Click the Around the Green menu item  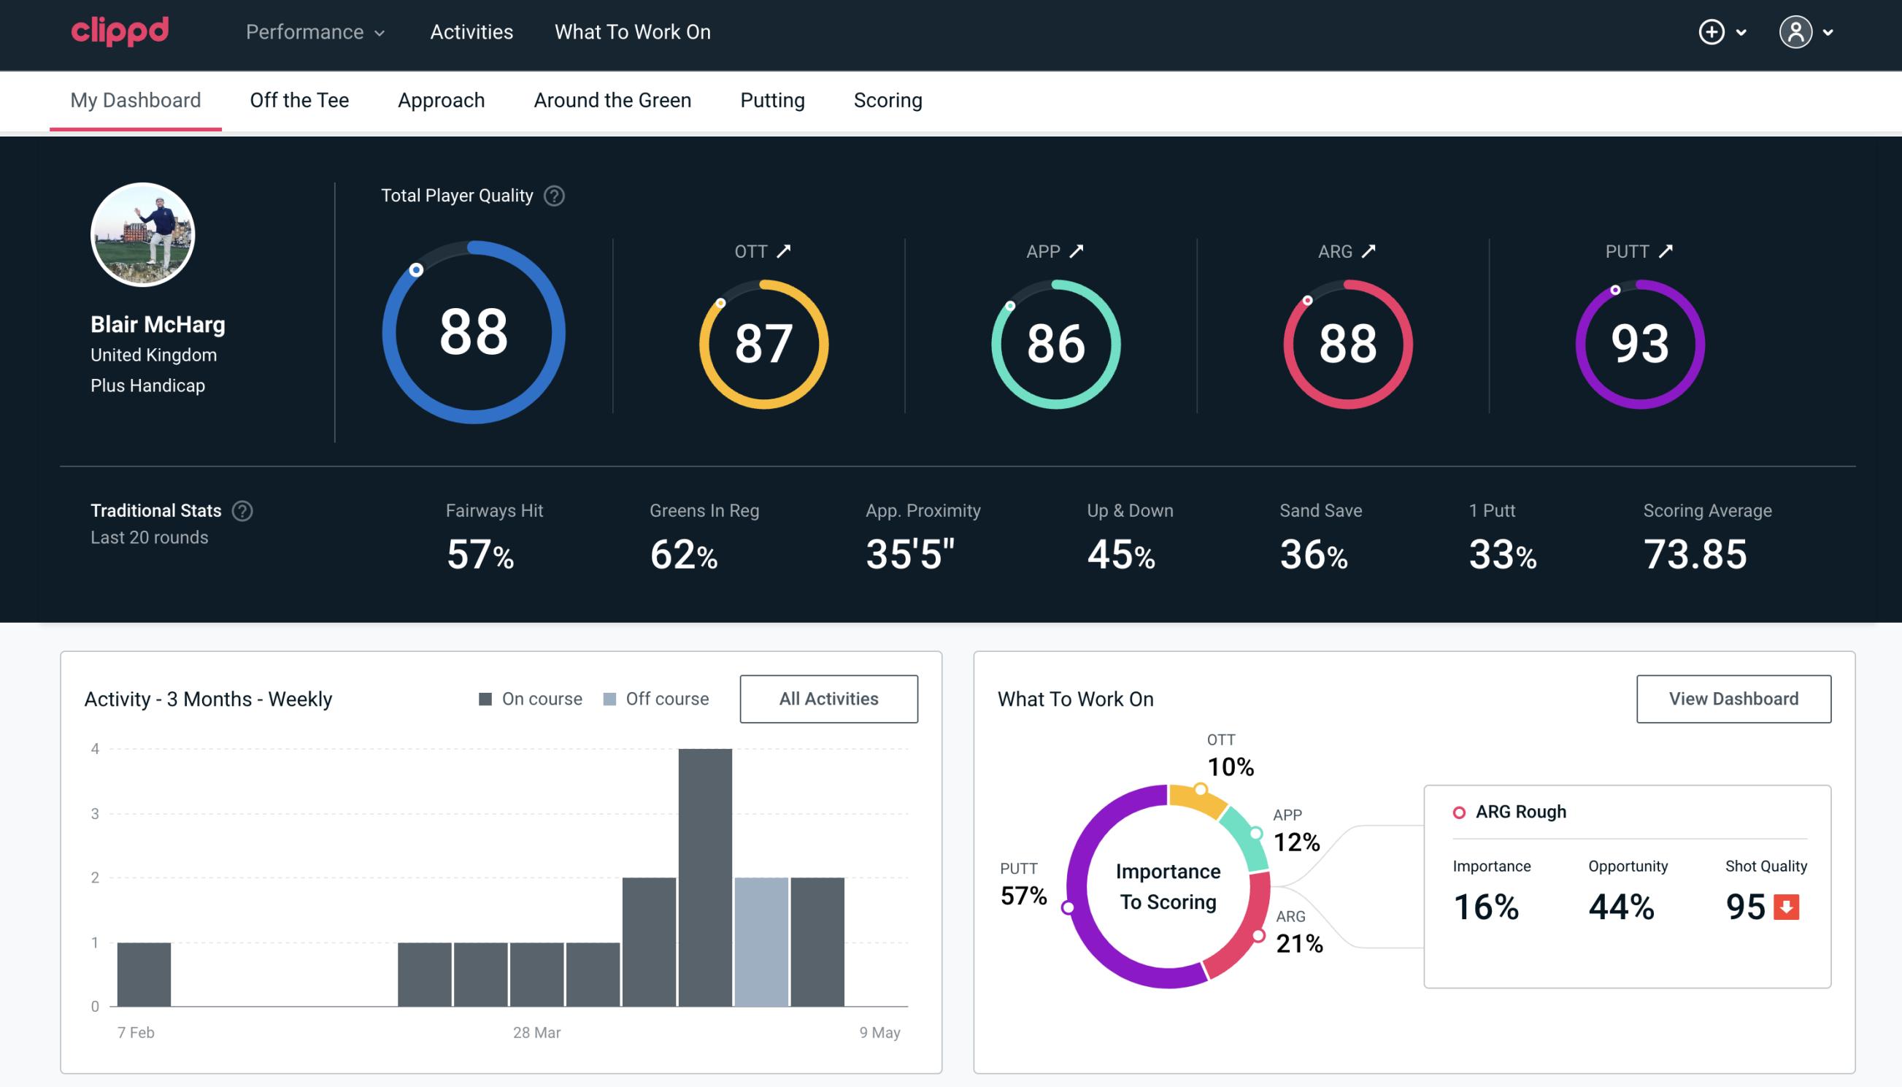(612, 99)
